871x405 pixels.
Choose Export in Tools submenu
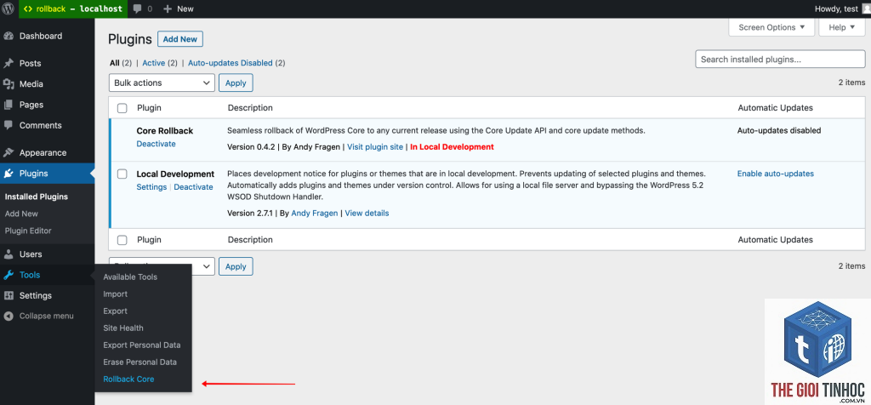tap(115, 311)
